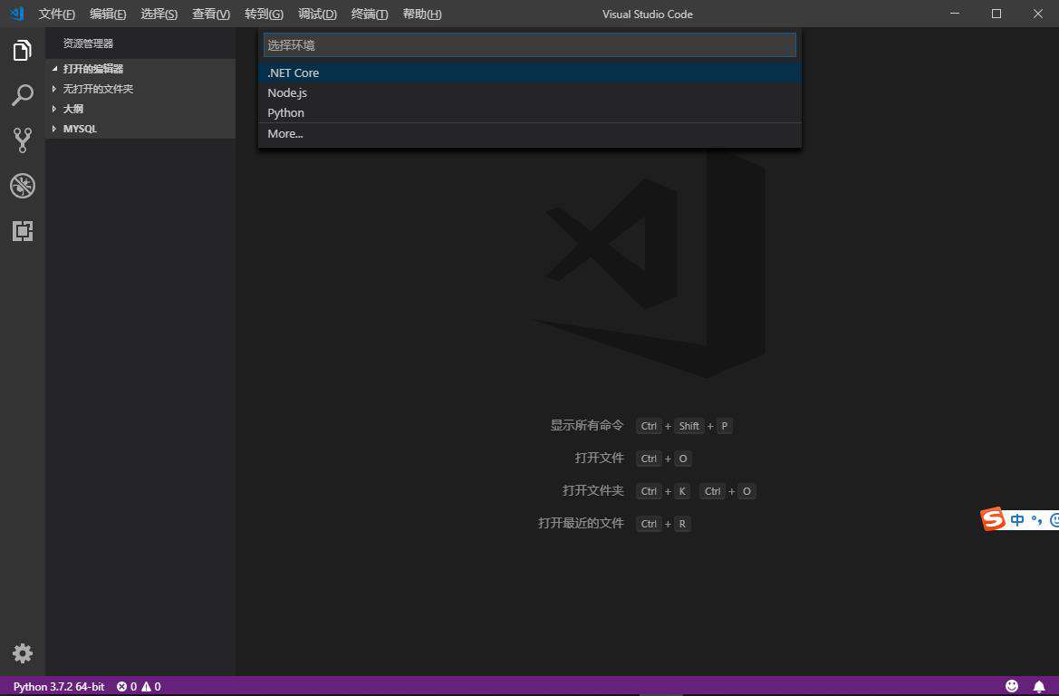
Task: Click the feedback smiley in status bar
Action: tap(1012, 686)
